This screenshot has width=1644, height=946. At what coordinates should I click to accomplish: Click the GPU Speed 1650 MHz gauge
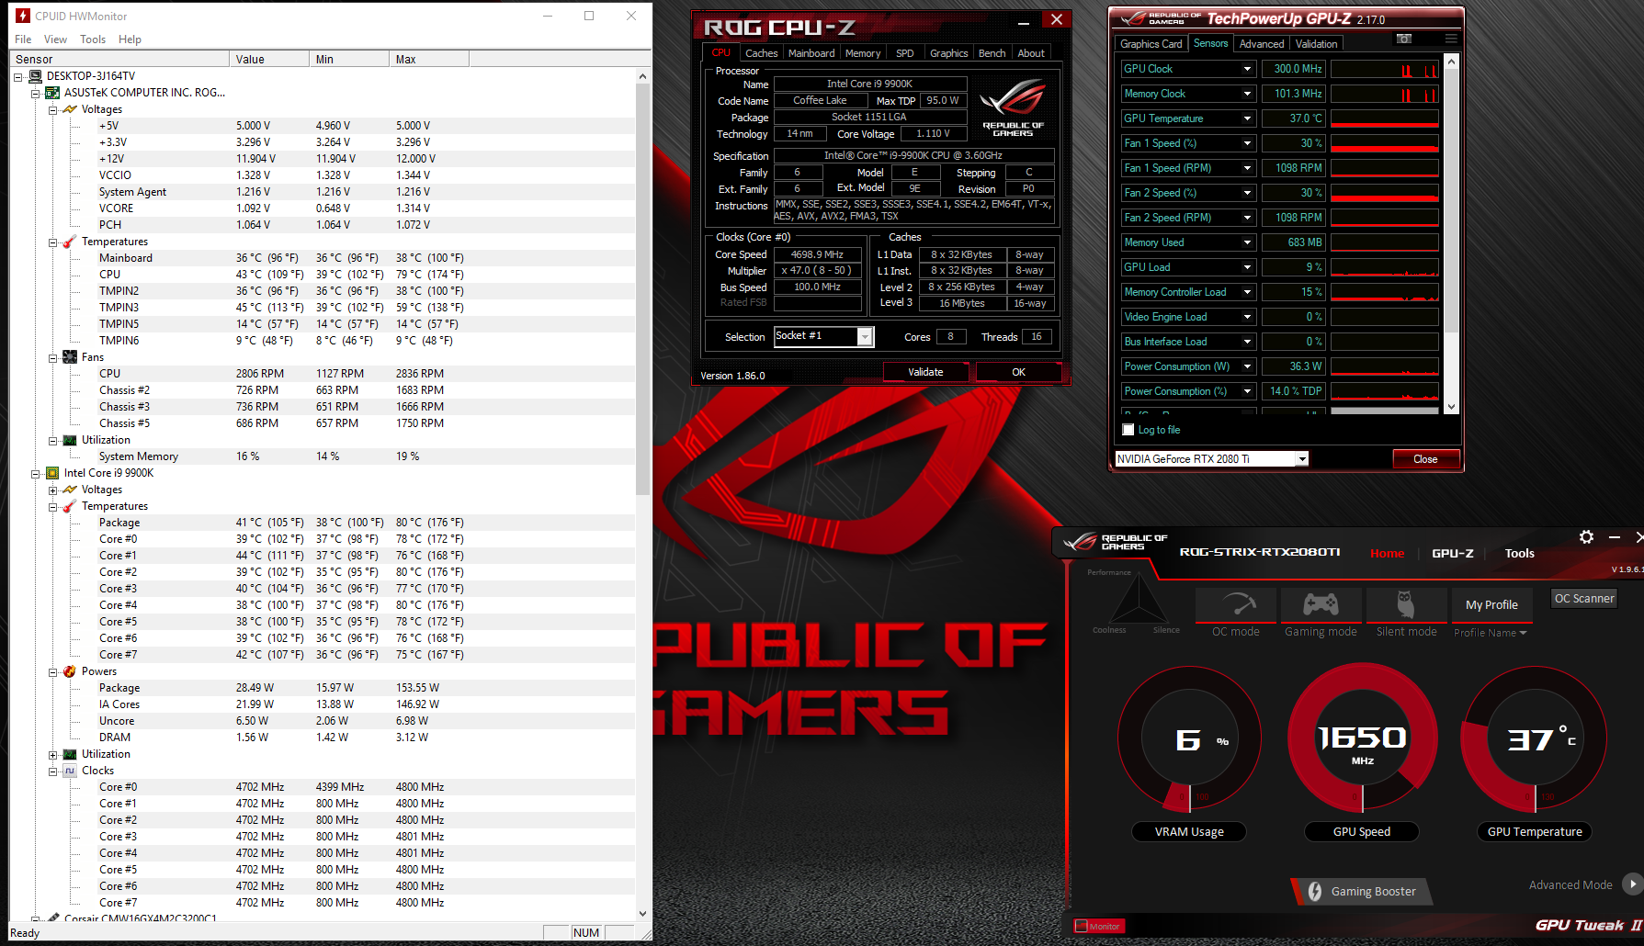(x=1363, y=739)
